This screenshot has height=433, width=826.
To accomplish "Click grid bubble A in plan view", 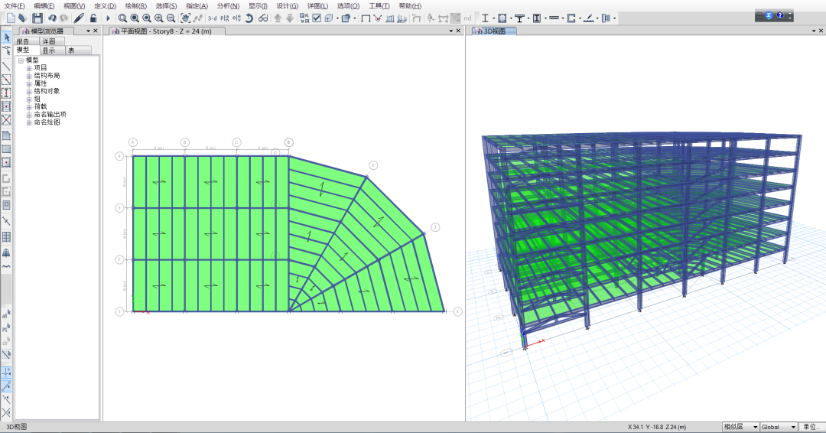I will click(133, 142).
